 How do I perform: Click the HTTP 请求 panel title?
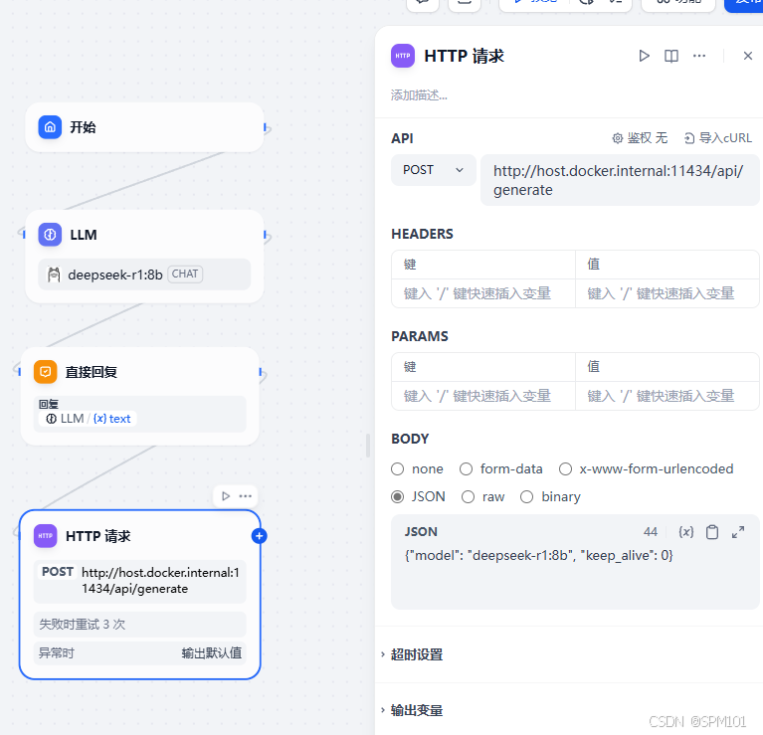tap(464, 57)
